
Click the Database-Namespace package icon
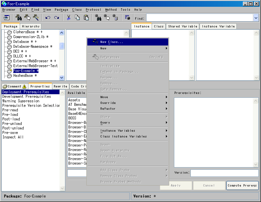click(x=9, y=47)
